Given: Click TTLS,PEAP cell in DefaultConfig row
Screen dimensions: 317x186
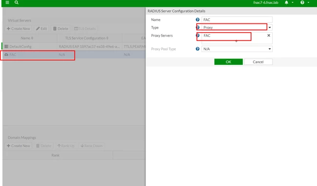Looking at the screenshot, I should coord(134,46).
